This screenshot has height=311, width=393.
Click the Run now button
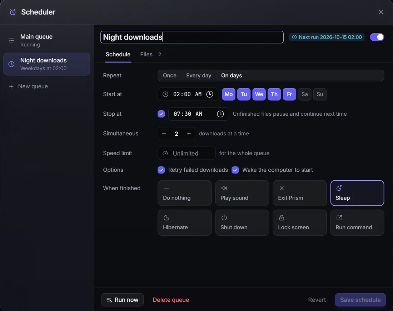[122, 300]
